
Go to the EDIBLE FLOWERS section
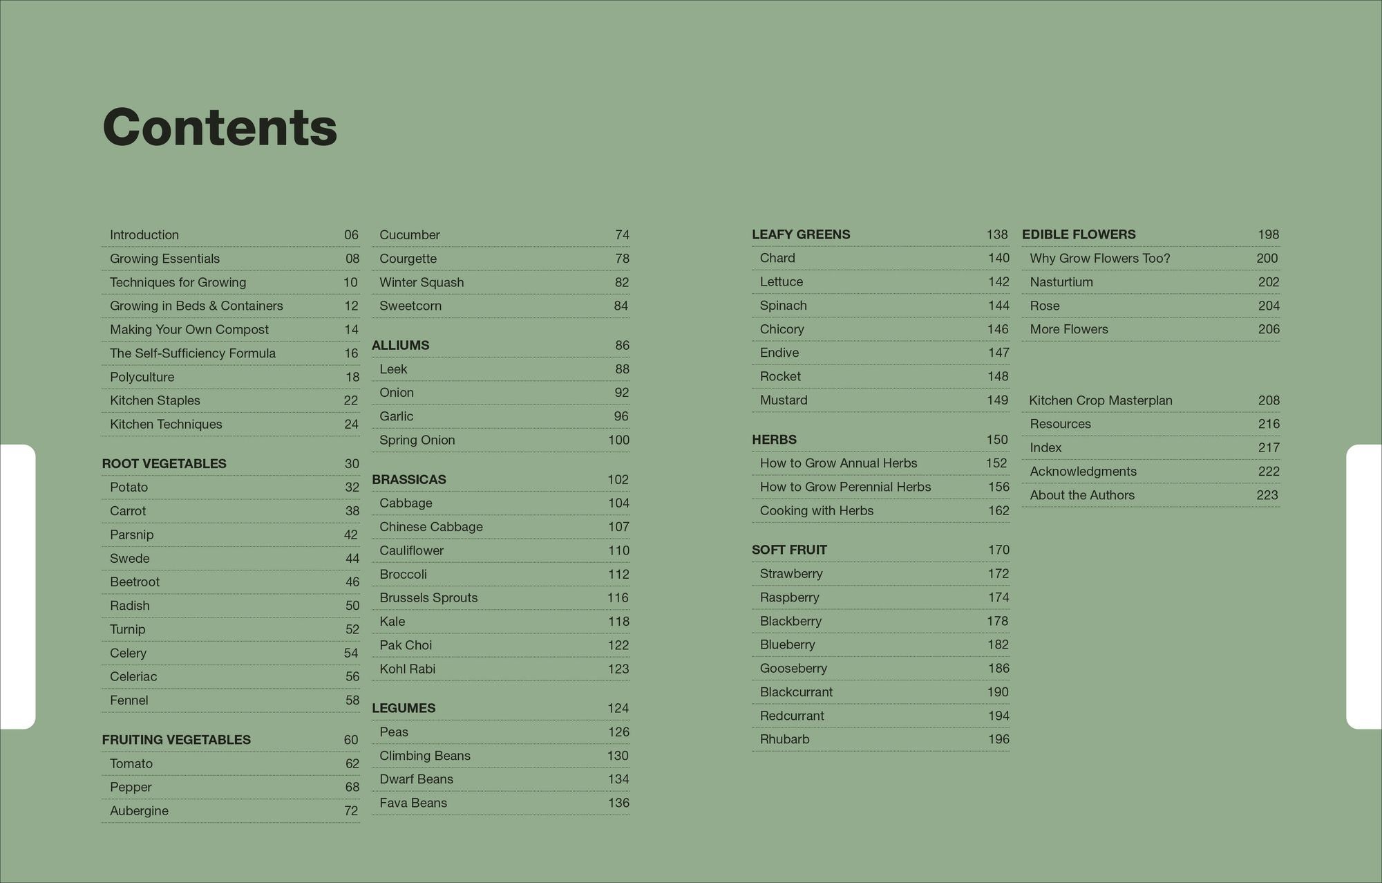[1079, 235]
